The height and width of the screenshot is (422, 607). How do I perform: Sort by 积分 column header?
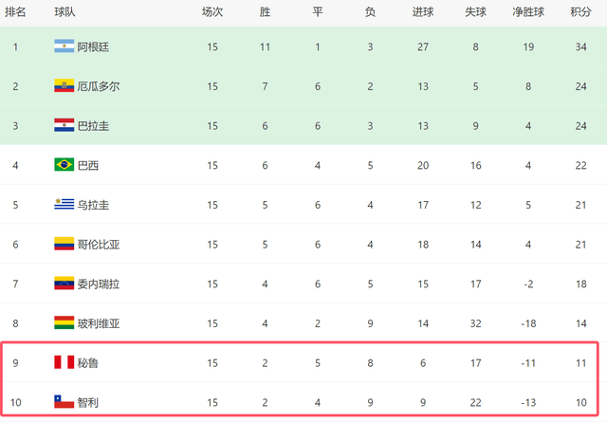(x=580, y=12)
